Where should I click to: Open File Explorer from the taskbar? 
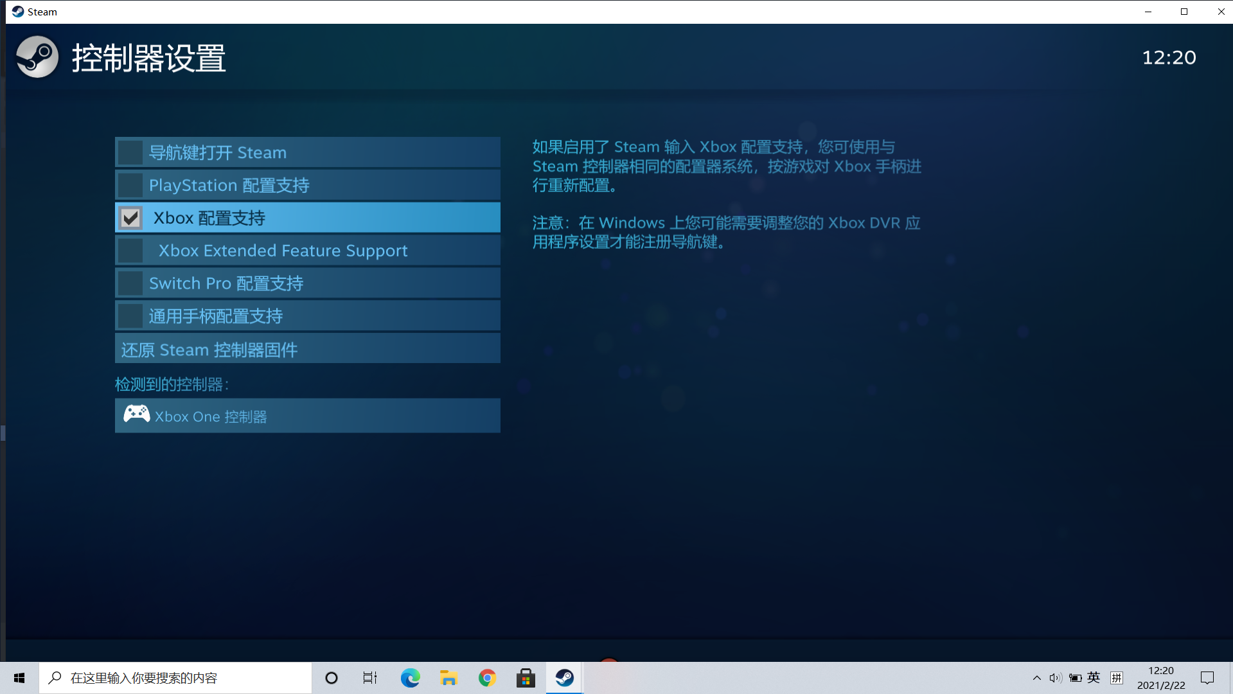tap(448, 678)
